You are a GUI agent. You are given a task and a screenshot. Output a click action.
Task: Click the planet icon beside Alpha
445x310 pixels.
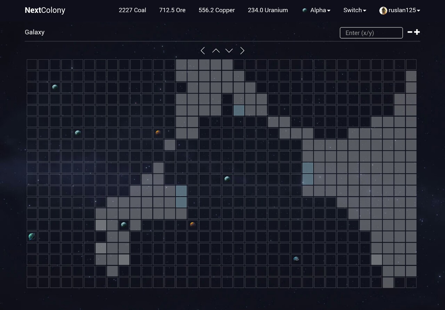click(305, 10)
